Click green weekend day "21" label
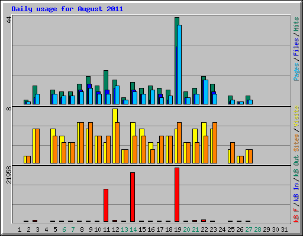Screen dimensions: 303x236 [x=195, y=230]
